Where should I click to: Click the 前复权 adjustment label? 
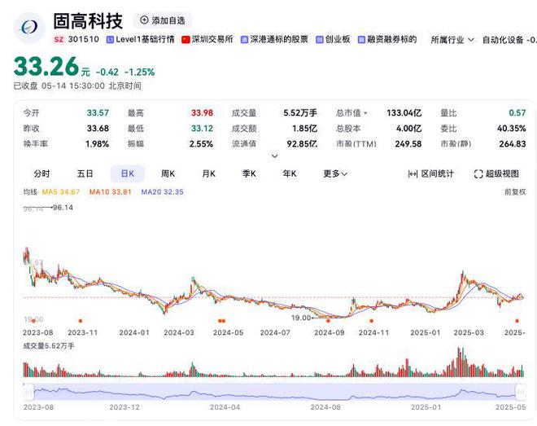515,192
